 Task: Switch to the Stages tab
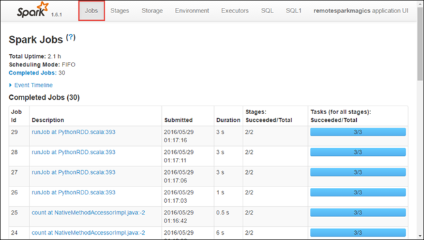tap(119, 11)
